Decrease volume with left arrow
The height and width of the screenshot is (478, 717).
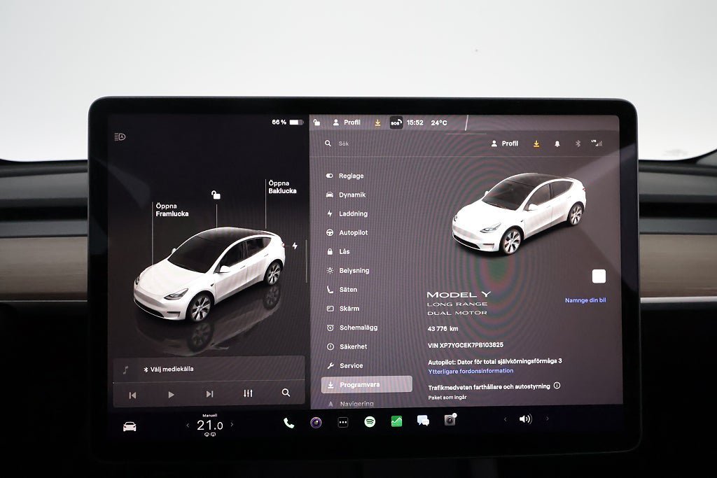coord(506,419)
